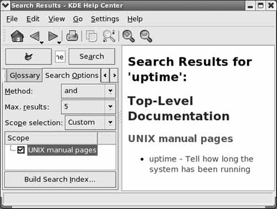Click the Copy toolbar icon
The width and height of the screenshot is (277, 209).
point(91,36)
